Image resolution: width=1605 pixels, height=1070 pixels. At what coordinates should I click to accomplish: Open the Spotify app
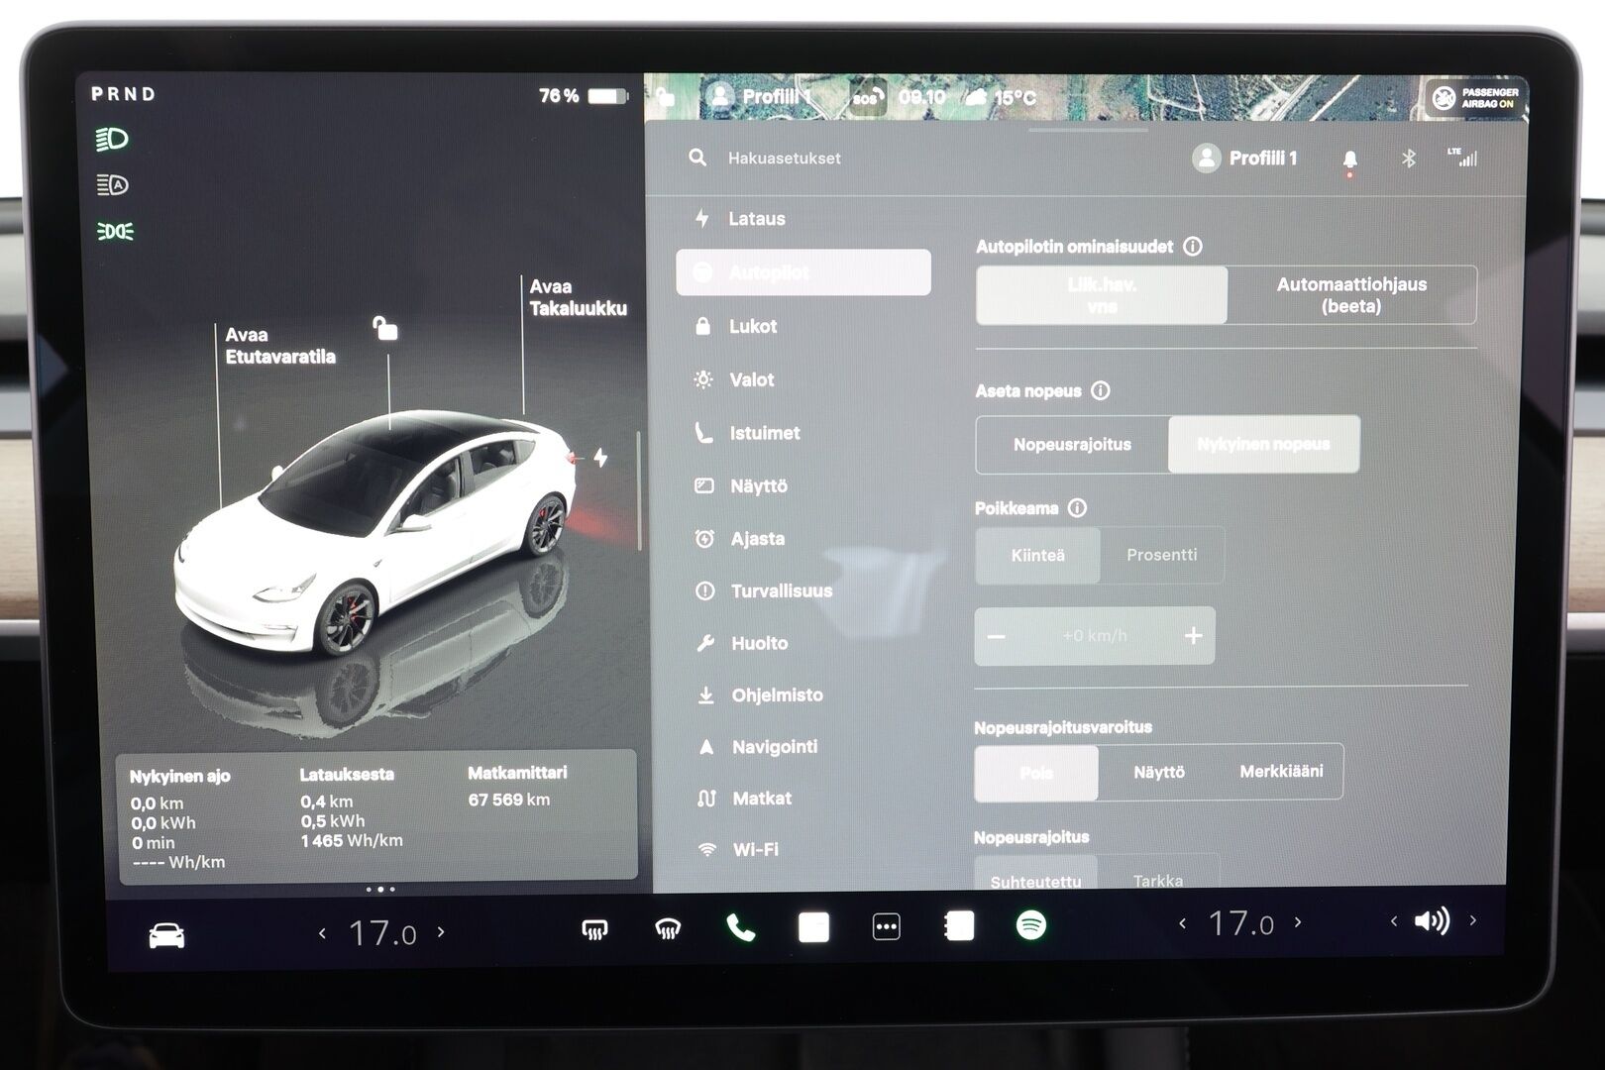[1030, 927]
